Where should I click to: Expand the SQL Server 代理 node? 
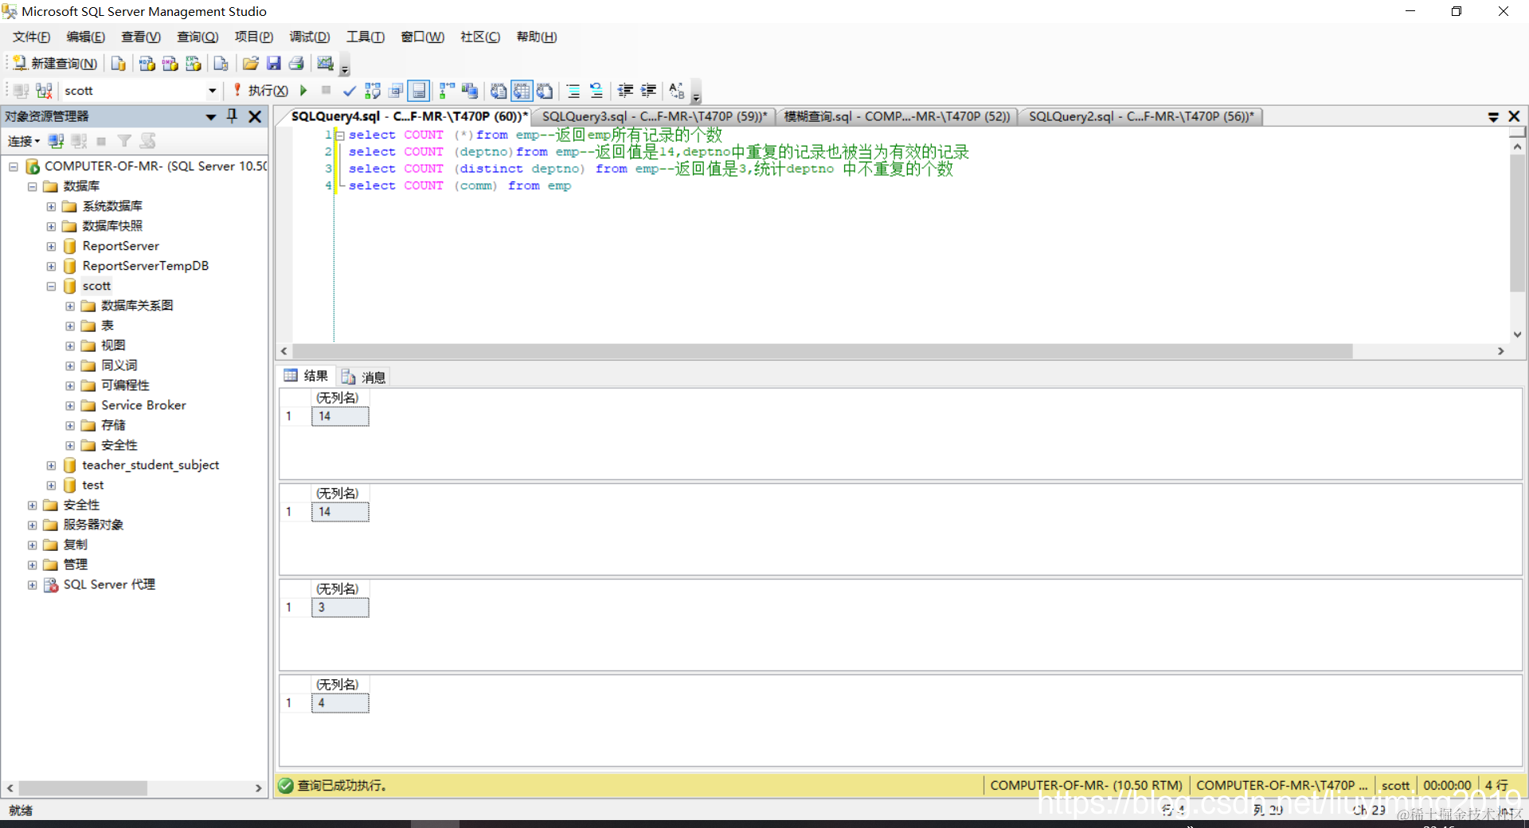click(x=32, y=584)
